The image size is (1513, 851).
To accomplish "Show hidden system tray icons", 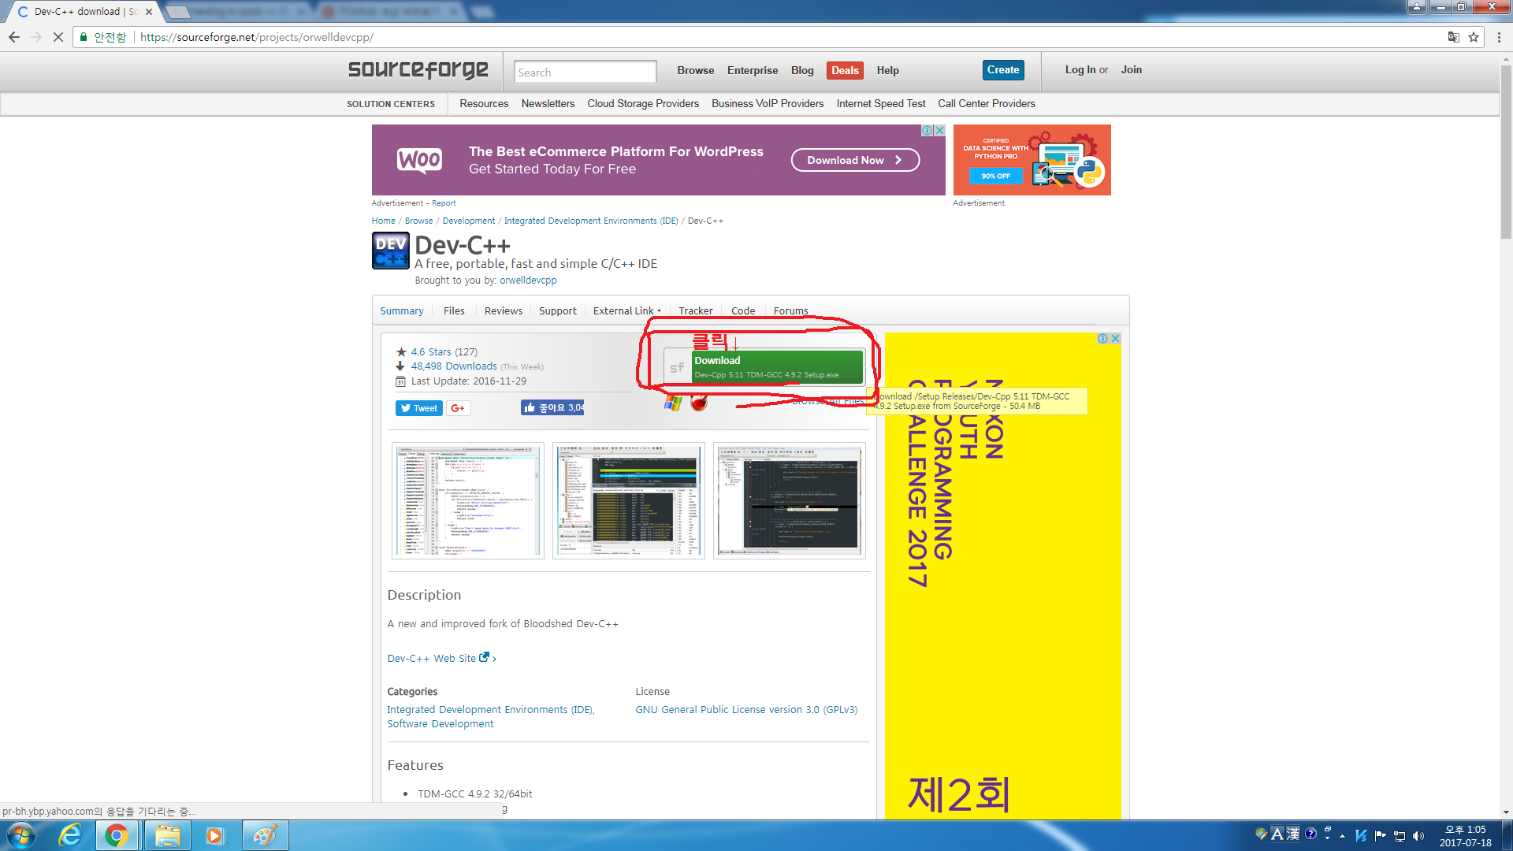I will click(x=1342, y=836).
